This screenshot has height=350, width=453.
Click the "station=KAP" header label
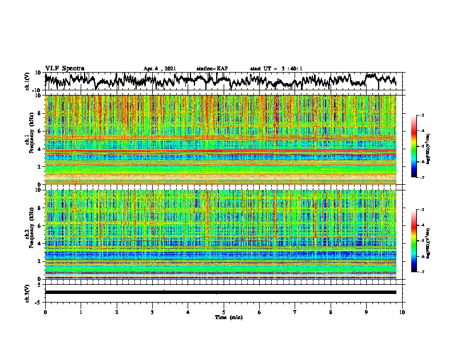(x=212, y=69)
